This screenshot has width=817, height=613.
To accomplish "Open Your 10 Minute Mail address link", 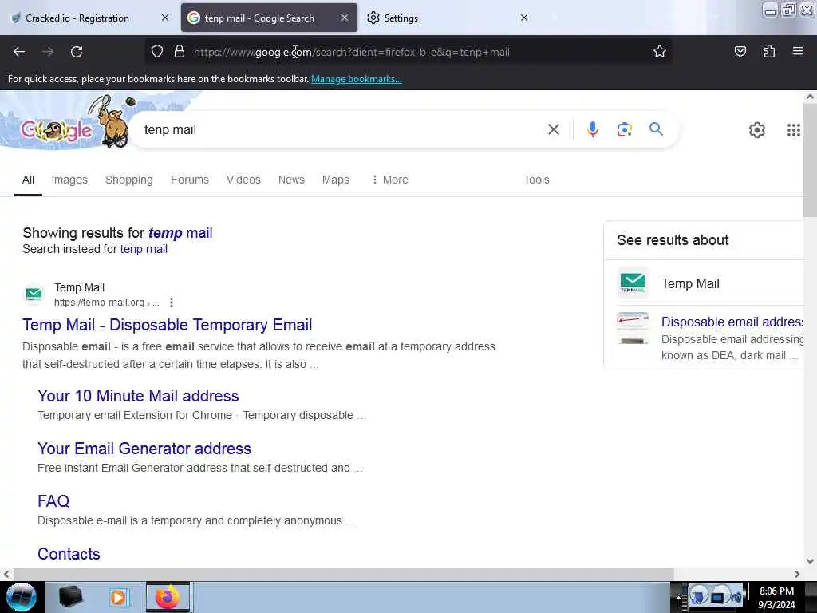I will [x=138, y=396].
